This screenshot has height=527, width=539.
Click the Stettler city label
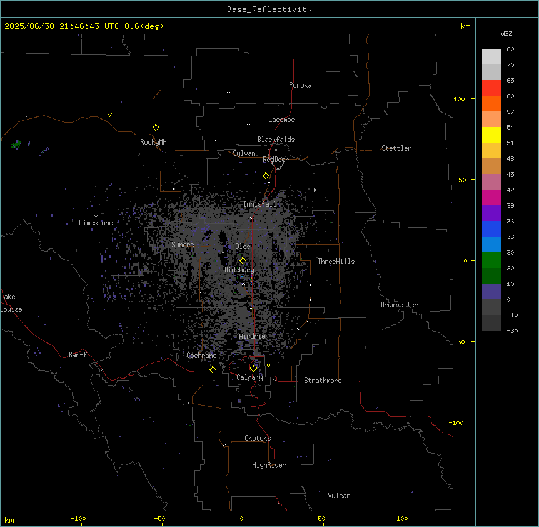pos(396,148)
